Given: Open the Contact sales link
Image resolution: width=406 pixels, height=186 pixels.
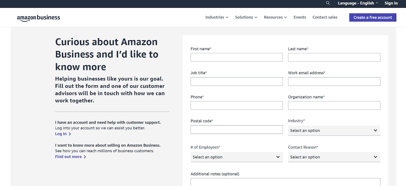Looking at the screenshot, I should [325, 17].
